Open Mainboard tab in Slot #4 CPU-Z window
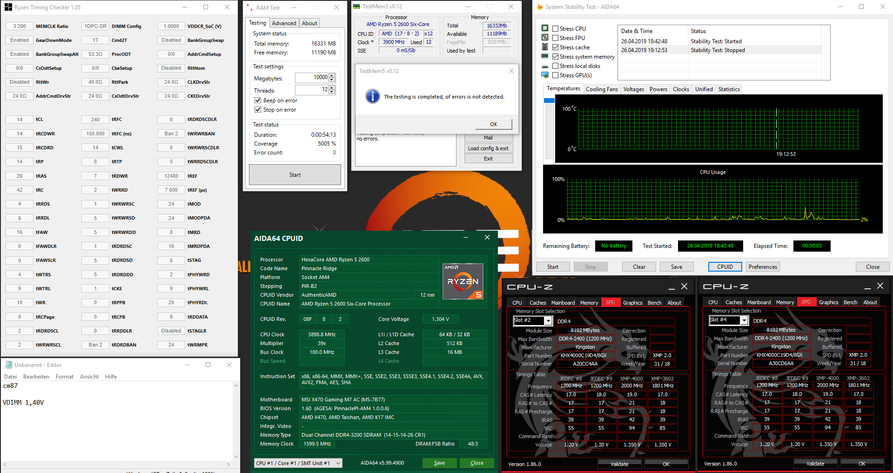The height and width of the screenshot is (473, 893). [x=759, y=302]
